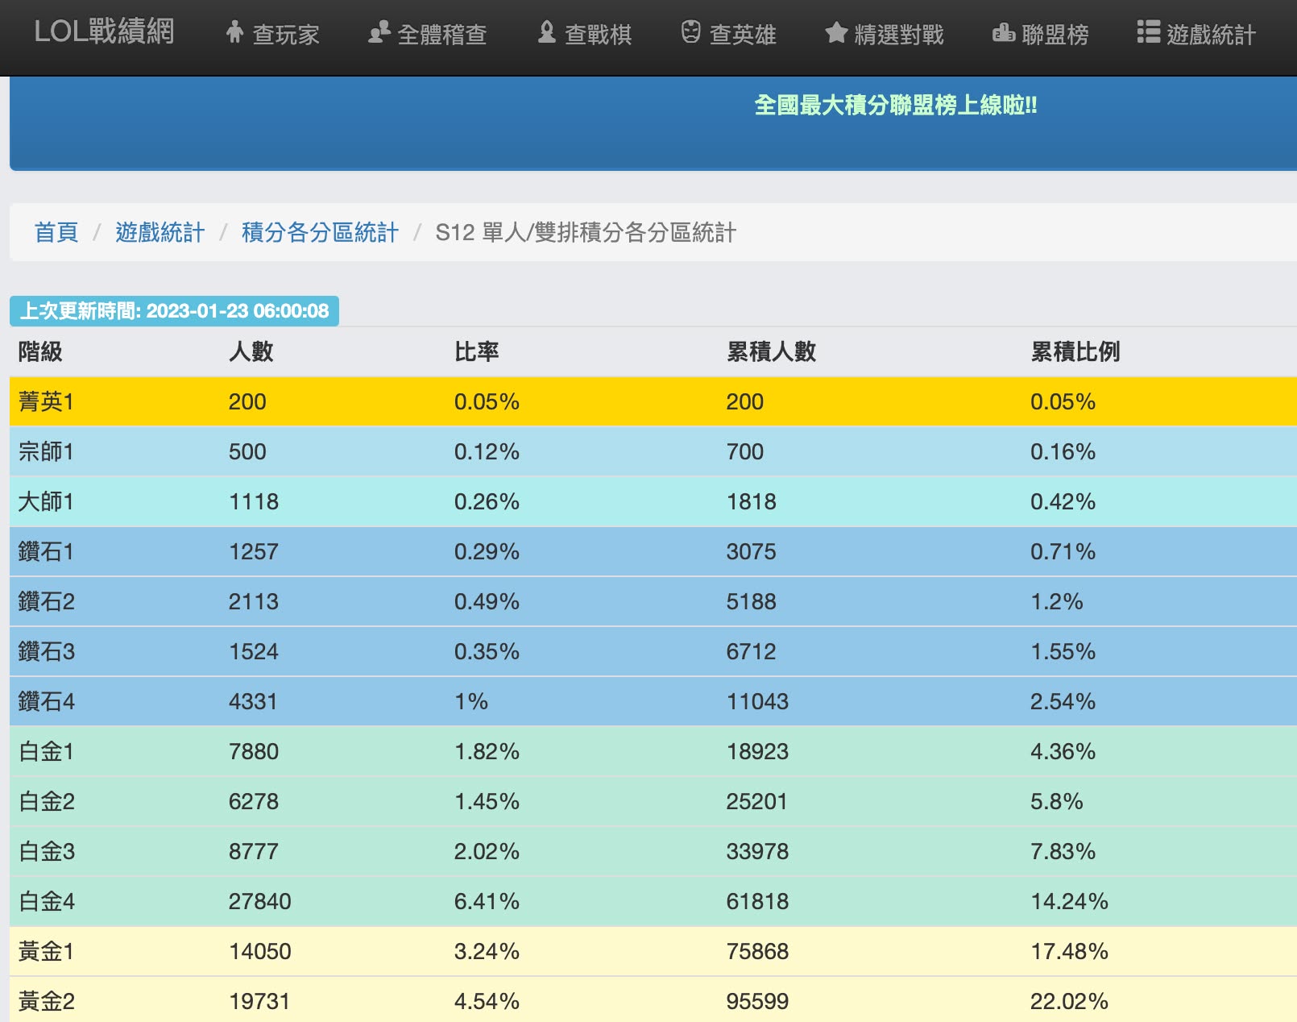Screen dimensions: 1297x1022
Task: Click the 22.02% cumulative ratio for 黃金2
Action: 1070,1001
